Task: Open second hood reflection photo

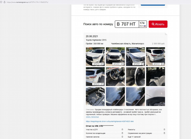Action: click(x=135, y=97)
